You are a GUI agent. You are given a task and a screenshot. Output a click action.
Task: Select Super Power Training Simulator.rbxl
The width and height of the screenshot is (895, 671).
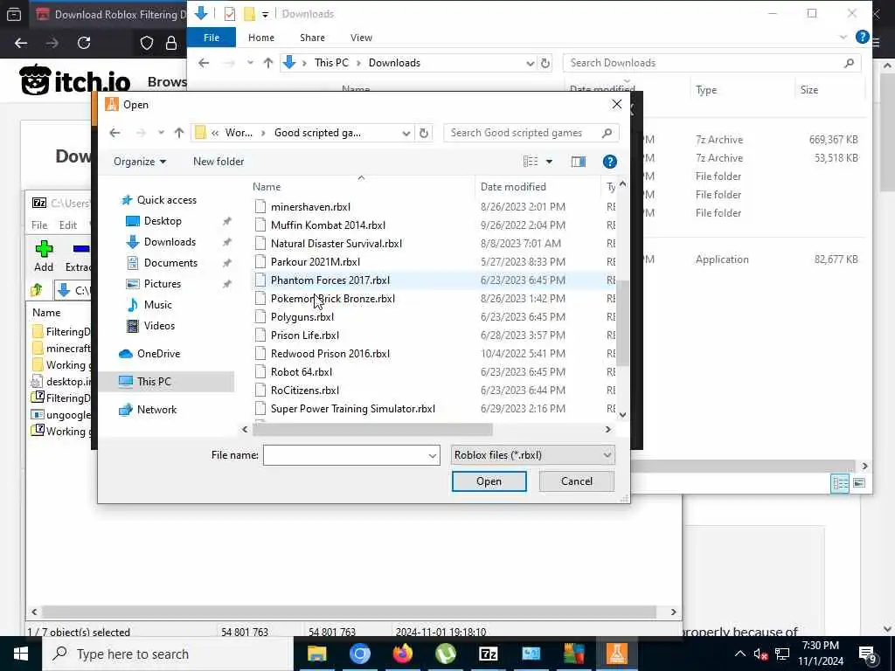coord(353,409)
